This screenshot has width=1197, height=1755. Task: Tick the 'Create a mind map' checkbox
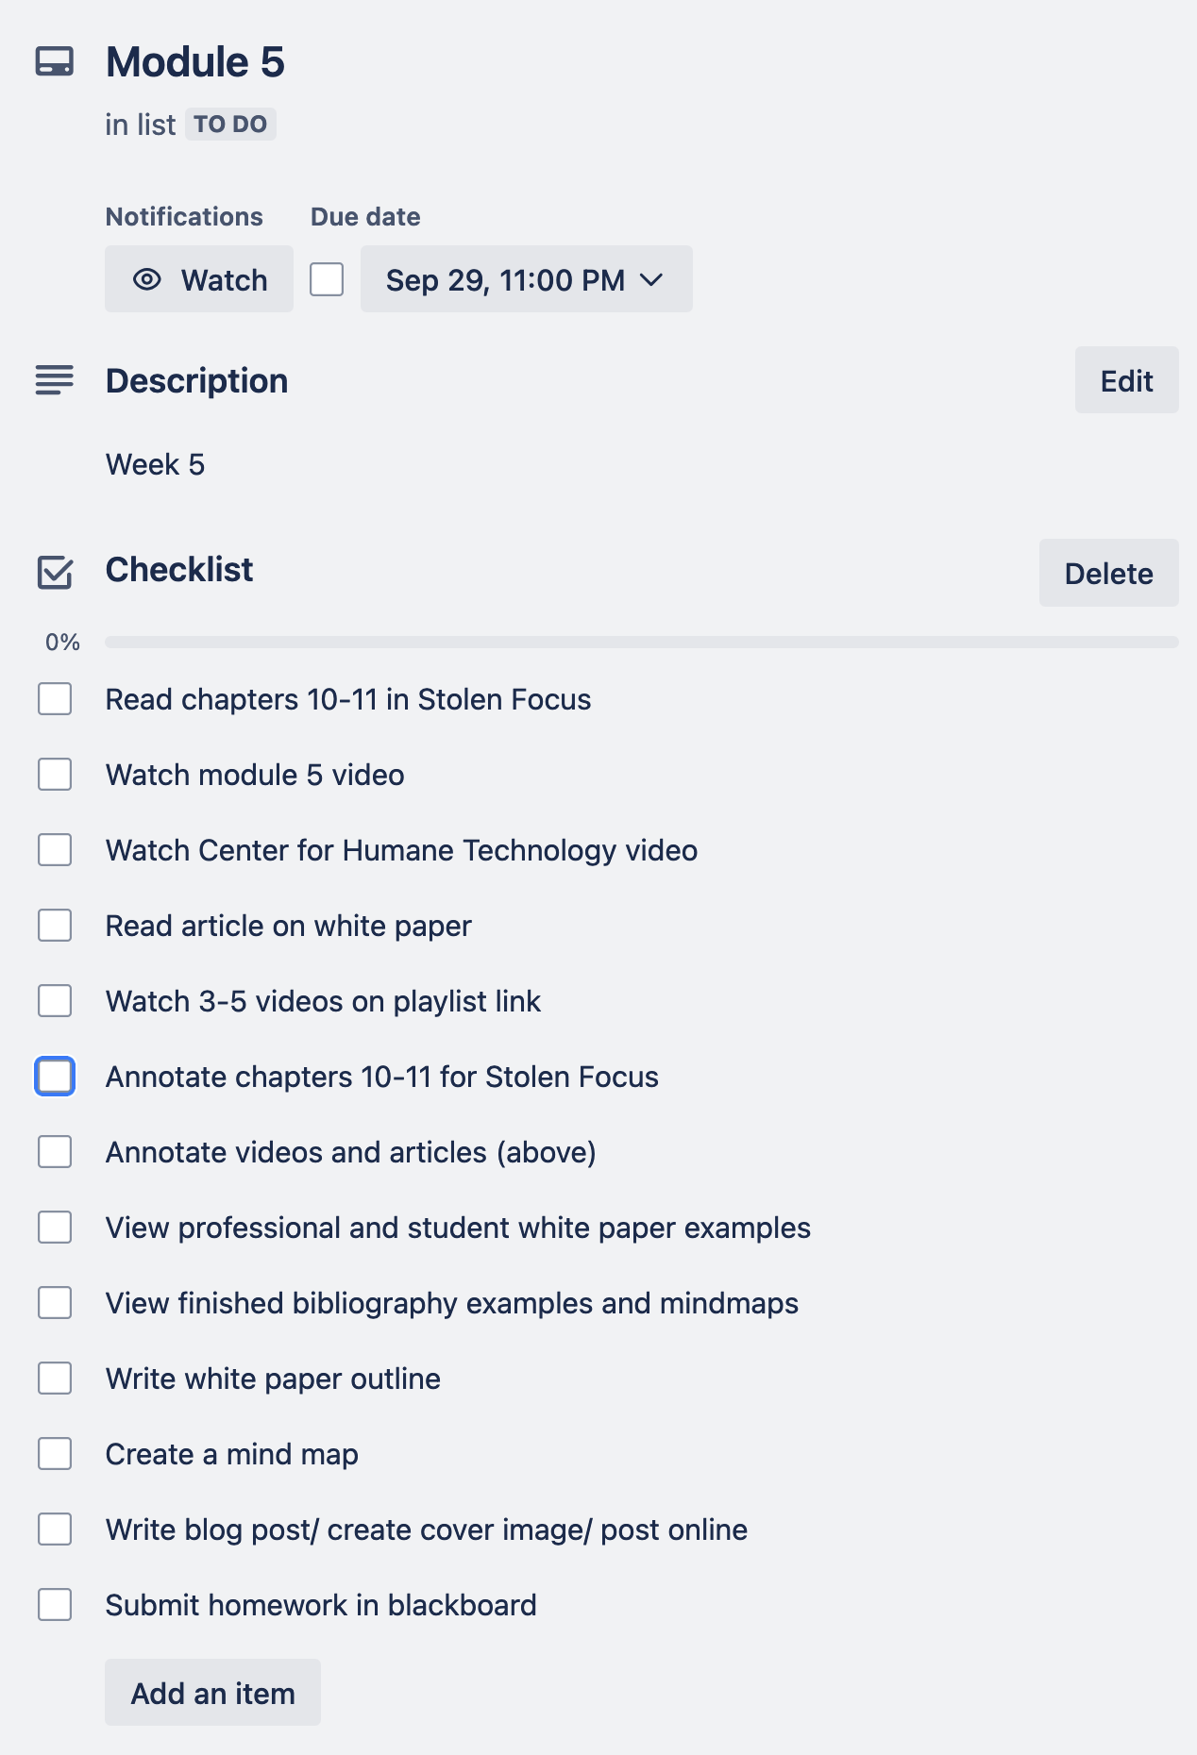click(55, 1454)
